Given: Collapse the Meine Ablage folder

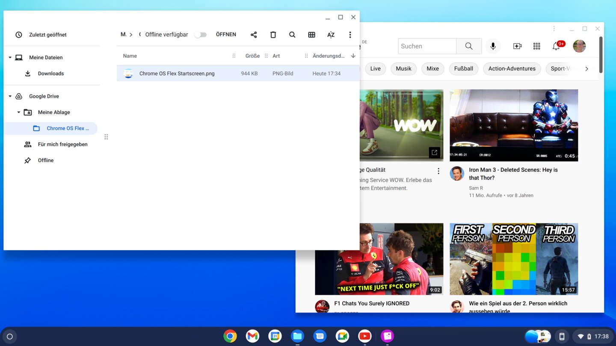Looking at the screenshot, I should point(18,112).
